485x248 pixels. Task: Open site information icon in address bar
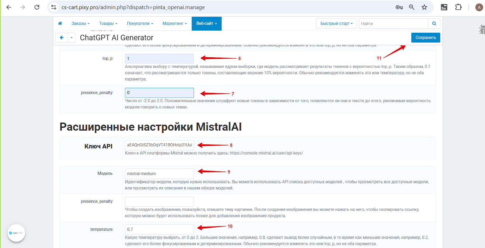pyautogui.click(x=54, y=7)
